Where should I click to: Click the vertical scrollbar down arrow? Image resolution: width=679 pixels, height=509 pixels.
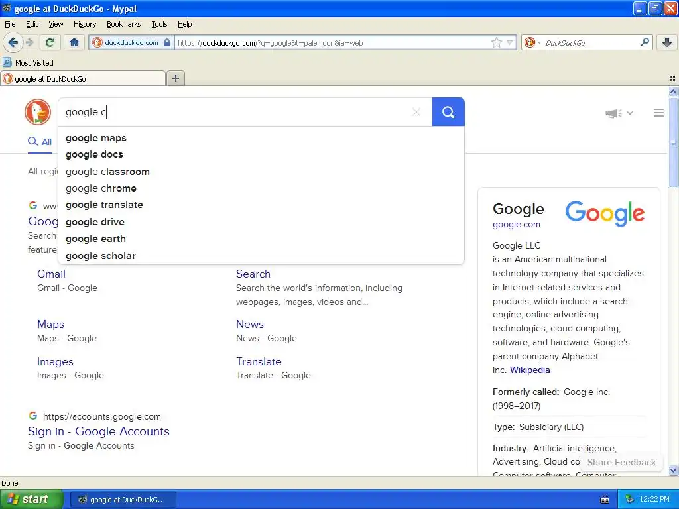tap(673, 471)
